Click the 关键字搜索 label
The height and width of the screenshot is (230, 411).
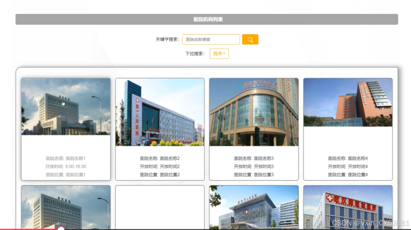[x=168, y=40]
